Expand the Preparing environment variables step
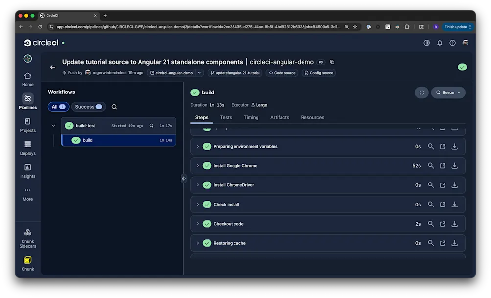 point(198,146)
